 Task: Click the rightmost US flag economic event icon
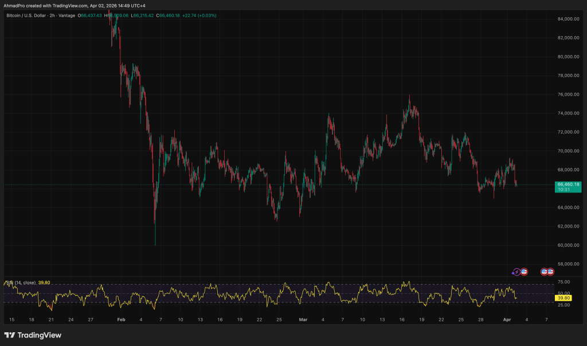coord(550,272)
